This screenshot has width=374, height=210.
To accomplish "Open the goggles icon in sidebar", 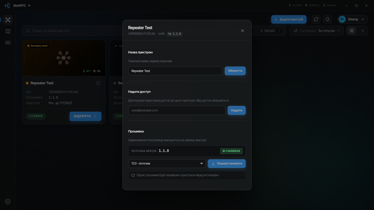I will [8, 43].
